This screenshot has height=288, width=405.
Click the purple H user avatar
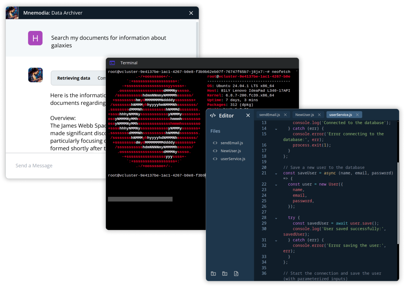pyautogui.click(x=35, y=38)
